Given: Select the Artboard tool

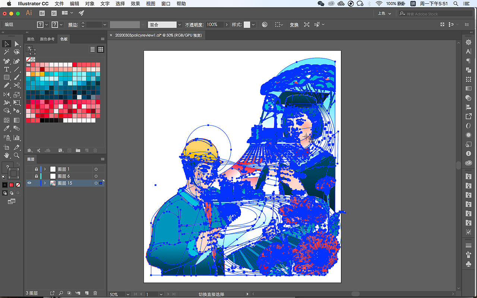Looking at the screenshot, I should [x=7, y=147].
